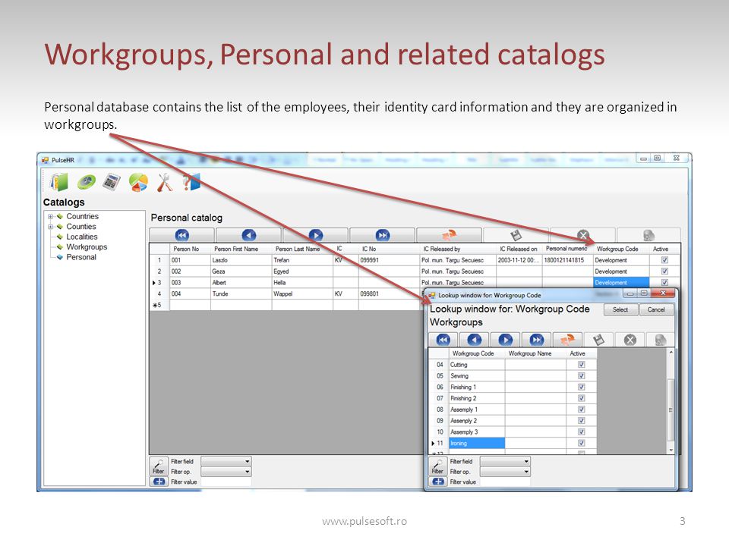Click delete X icon in Lookup window
The width and height of the screenshot is (729, 546).
pos(630,340)
